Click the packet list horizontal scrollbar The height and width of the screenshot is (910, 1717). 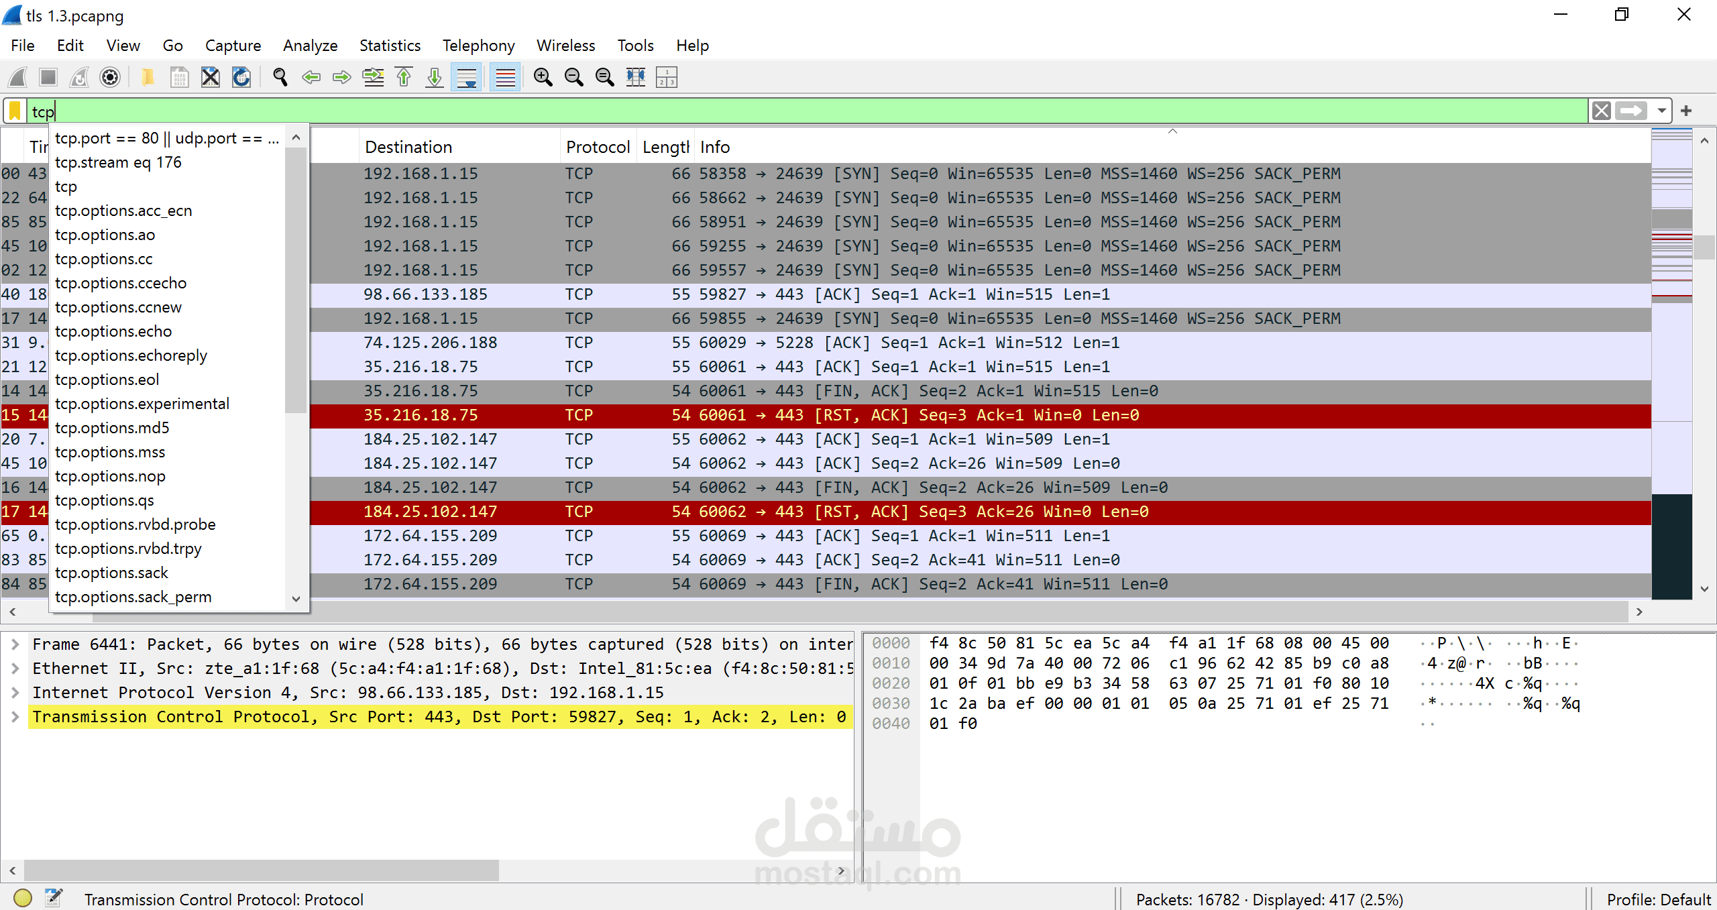939,612
